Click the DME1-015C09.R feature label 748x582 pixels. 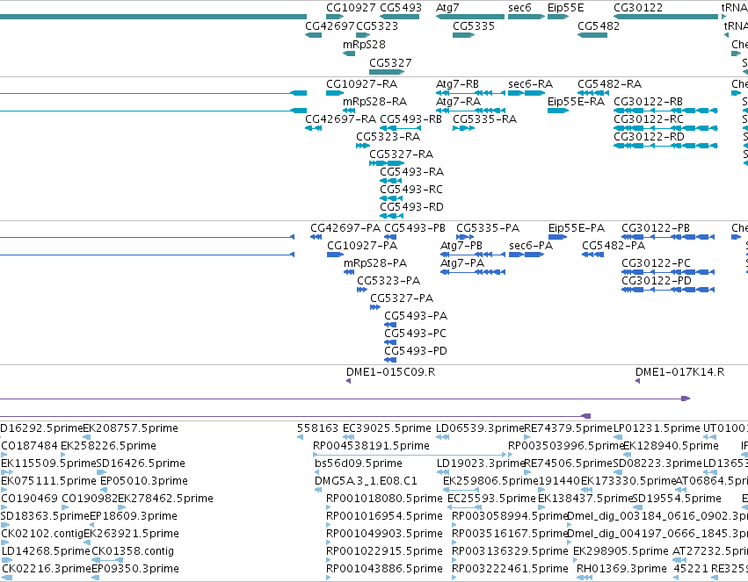[x=390, y=372]
